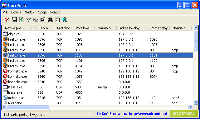Click the HTML report page icon
200x119 pixels.
(57, 20)
